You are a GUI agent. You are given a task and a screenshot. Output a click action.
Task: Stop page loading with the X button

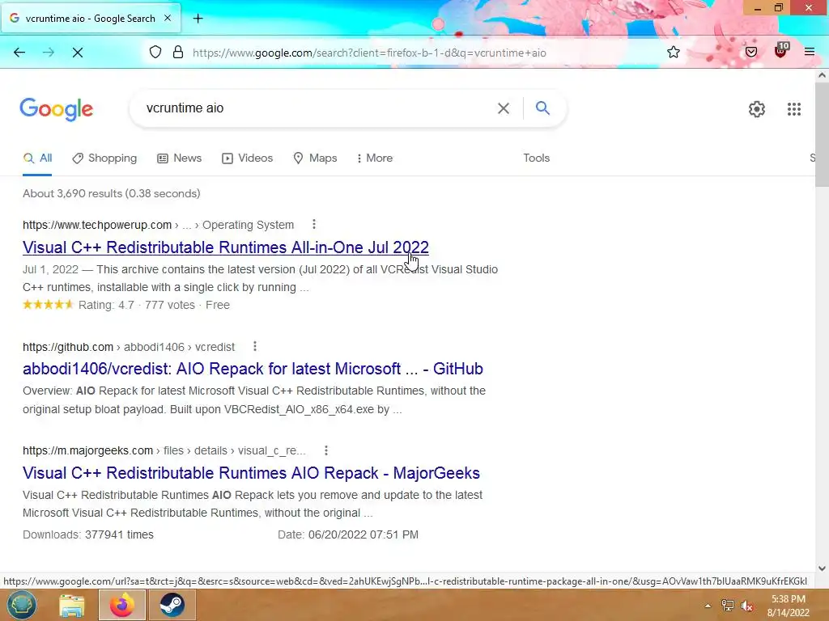77,53
